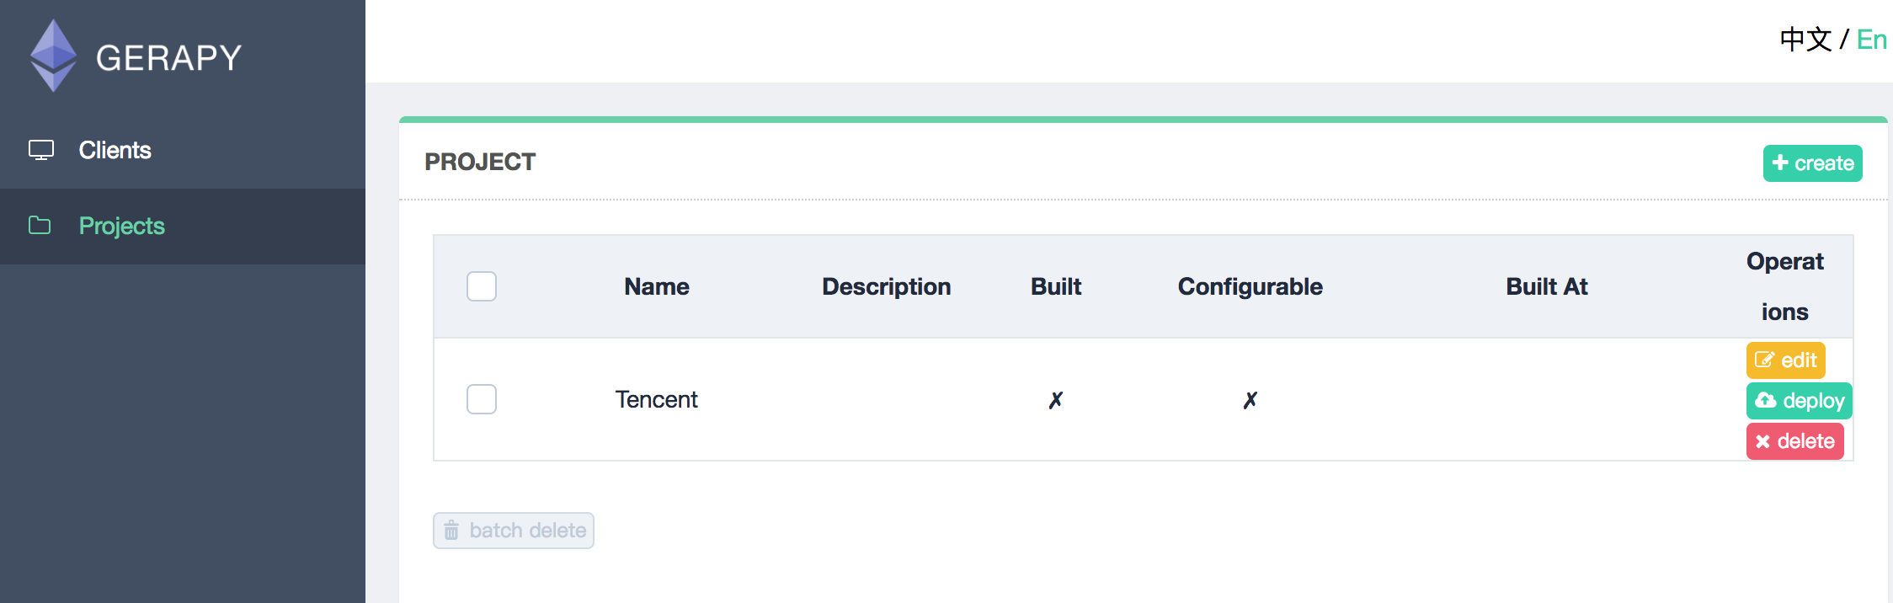
Task: Delete the Tencent project
Action: (1794, 441)
